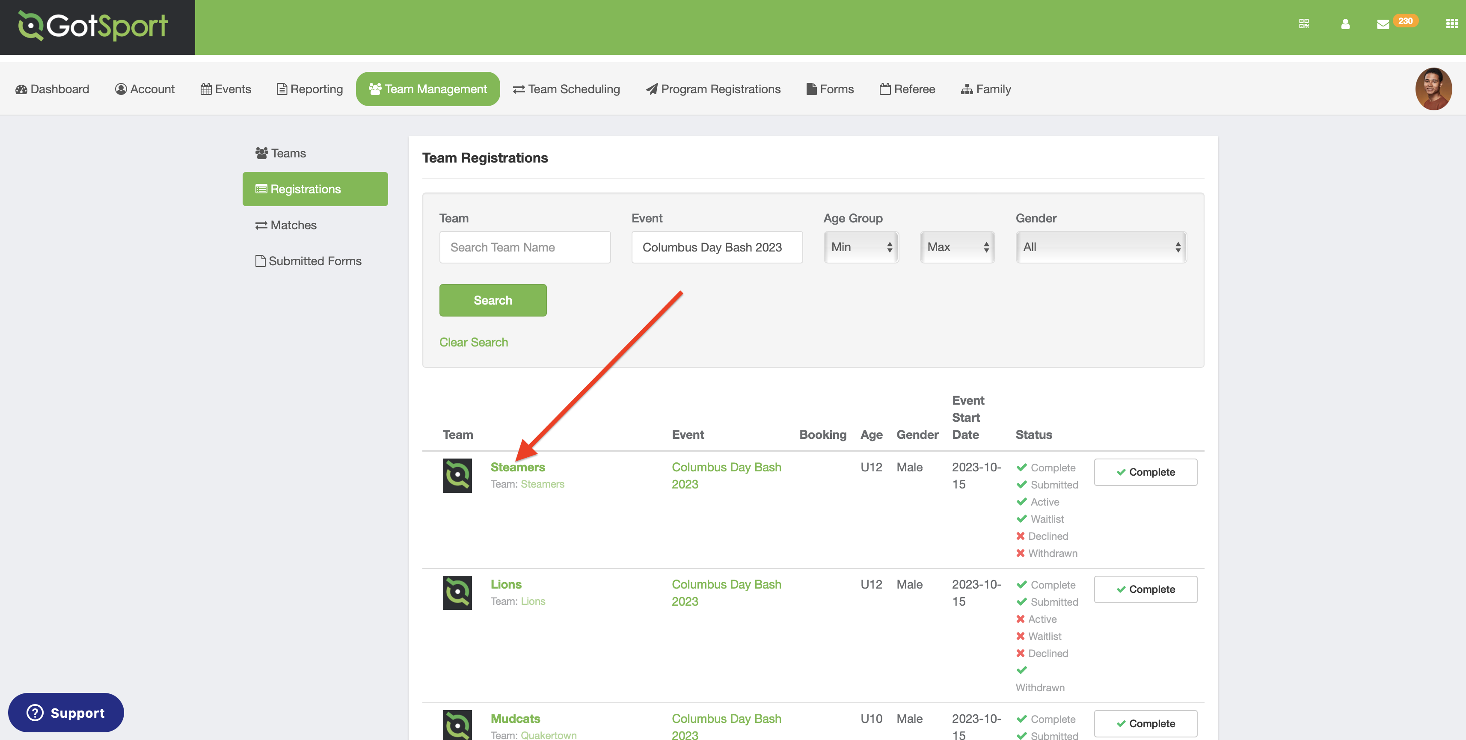The height and width of the screenshot is (740, 1466).
Task: Open the Events tab
Action: 226,89
